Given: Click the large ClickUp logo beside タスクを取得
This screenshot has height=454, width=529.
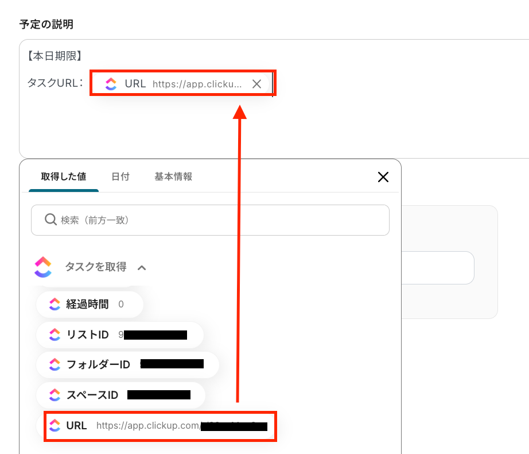Looking at the screenshot, I should 43,267.
